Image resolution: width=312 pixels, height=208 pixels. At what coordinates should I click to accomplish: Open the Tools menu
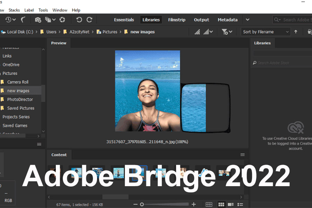(43, 10)
